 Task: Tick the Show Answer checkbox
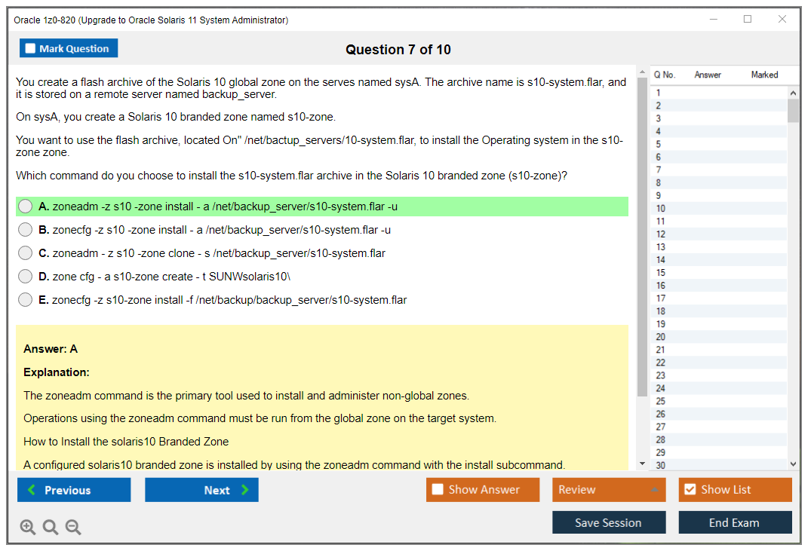point(438,490)
